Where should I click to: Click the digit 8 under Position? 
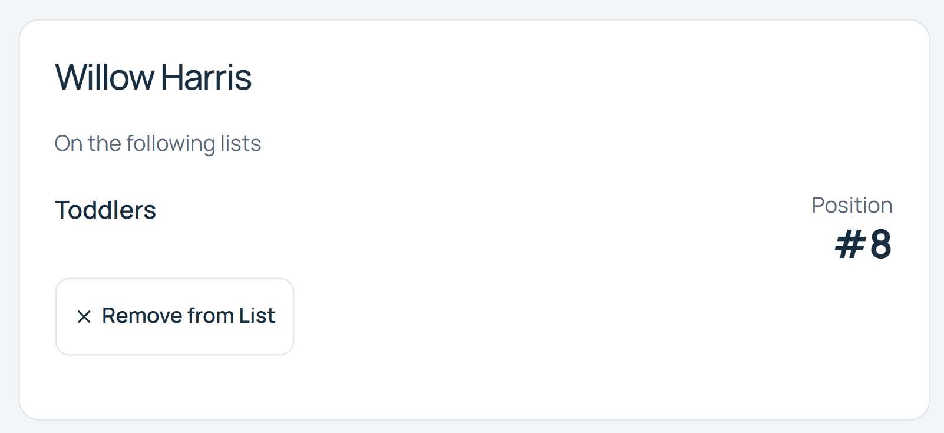[881, 244]
